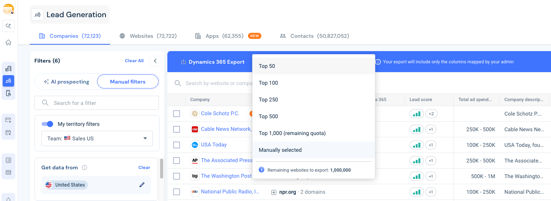Select the lead generation sidebar icon
Viewport: 551px width, 201px height.
pyautogui.click(x=8, y=81)
